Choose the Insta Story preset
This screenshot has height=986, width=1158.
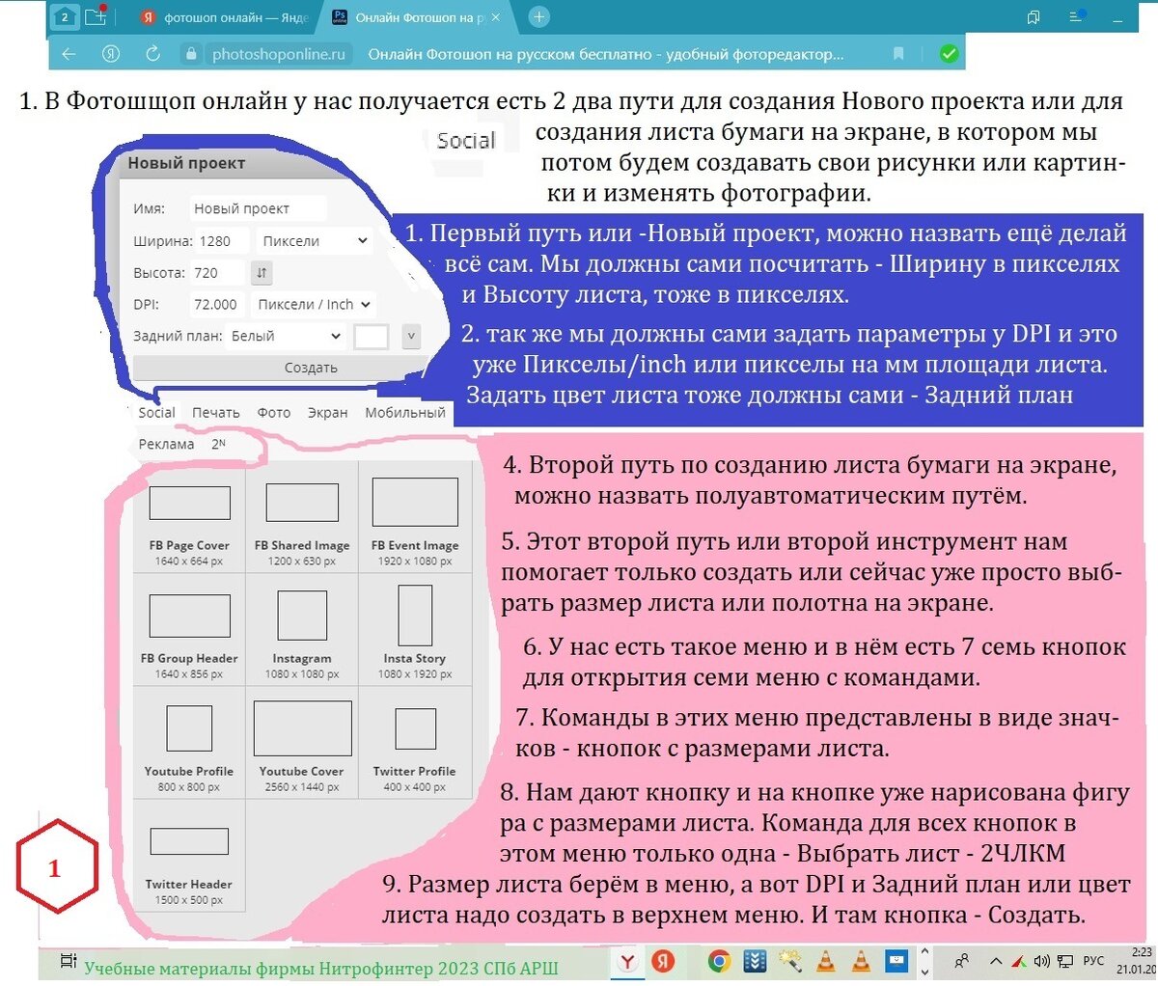pos(415,629)
